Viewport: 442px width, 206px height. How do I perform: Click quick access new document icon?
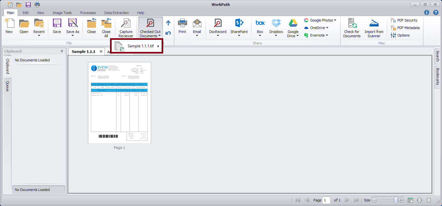[x=10, y=4]
